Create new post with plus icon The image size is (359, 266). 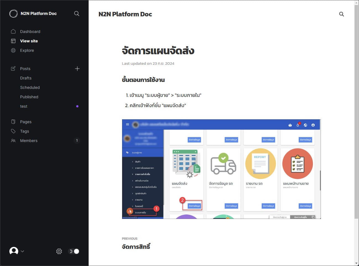pos(77,69)
